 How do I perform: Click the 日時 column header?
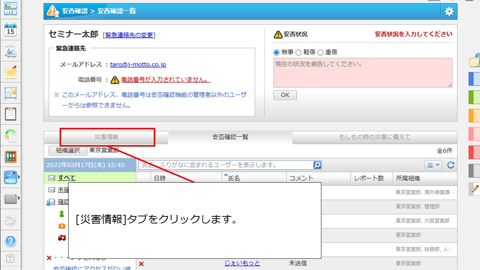pos(186,178)
